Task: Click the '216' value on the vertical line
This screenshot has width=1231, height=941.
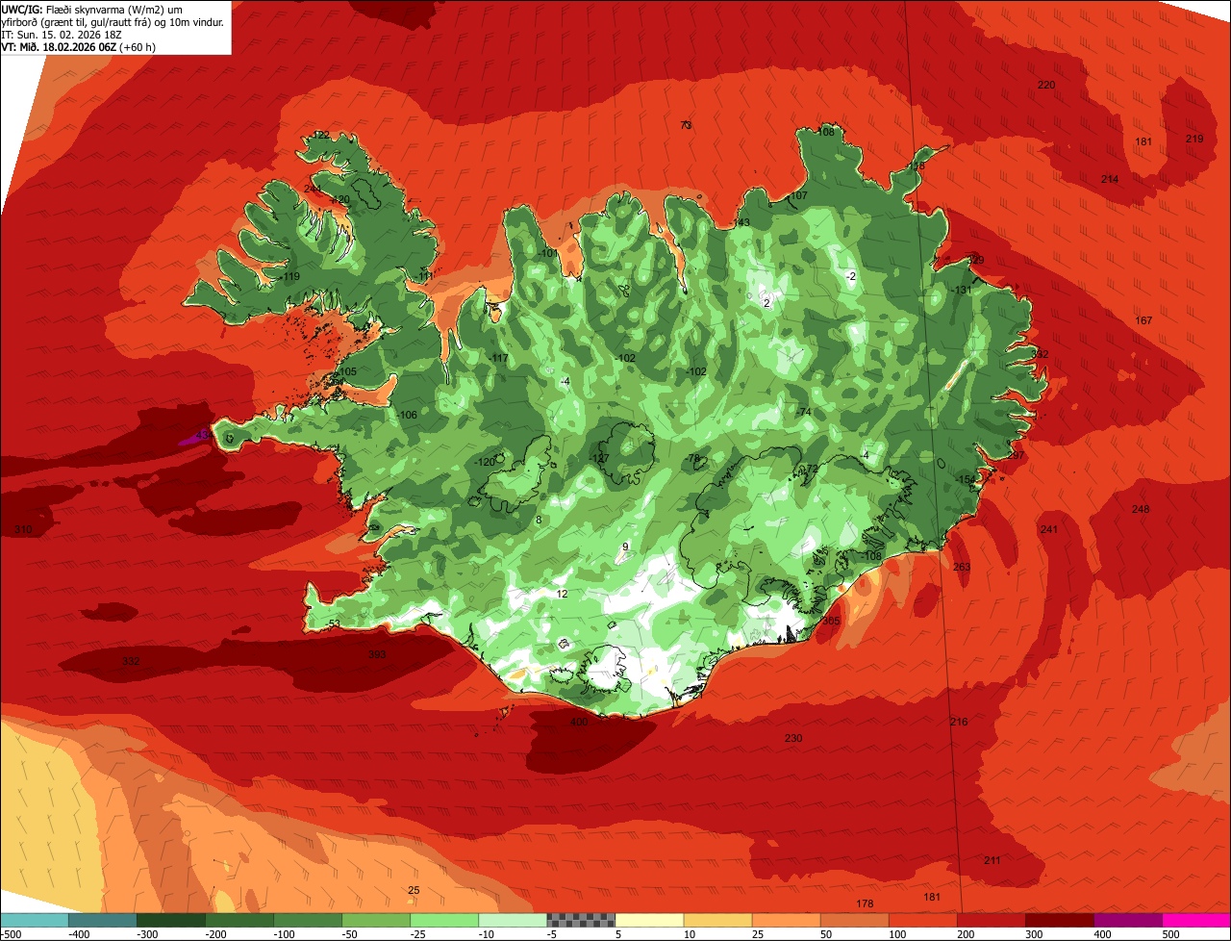Action: pyautogui.click(x=959, y=722)
